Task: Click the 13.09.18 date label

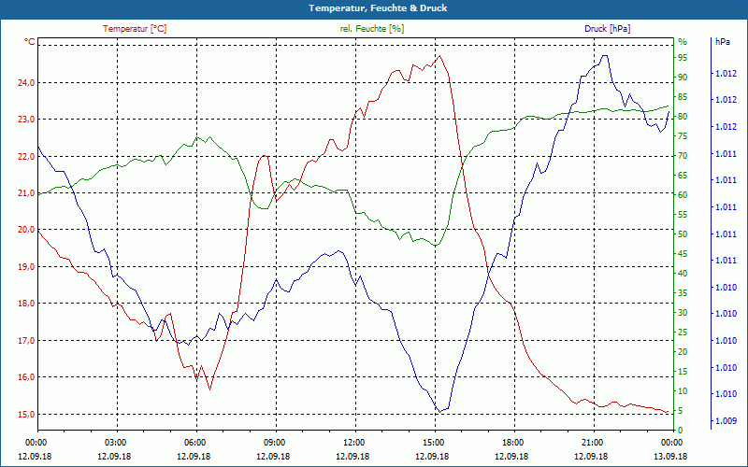Action: pyautogui.click(x=670, y=456)
